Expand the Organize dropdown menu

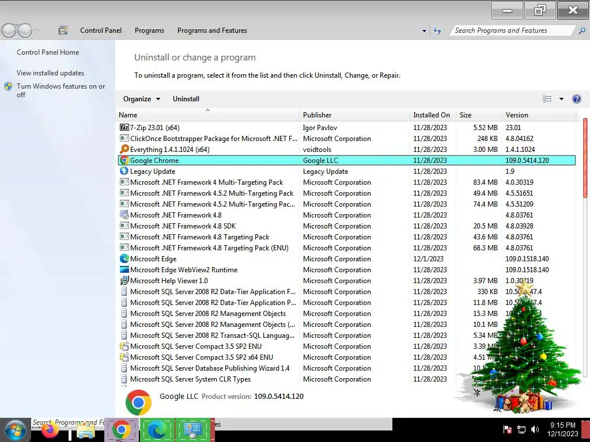click(x=142, y=99)
